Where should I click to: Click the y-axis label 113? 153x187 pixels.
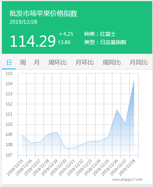[x=9, y=94]
